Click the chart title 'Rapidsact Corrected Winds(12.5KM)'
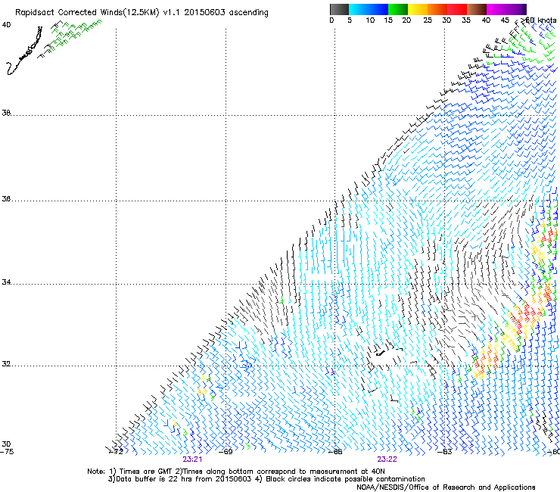Viewport: 560px width, 492px height. [x=87, y=13]
